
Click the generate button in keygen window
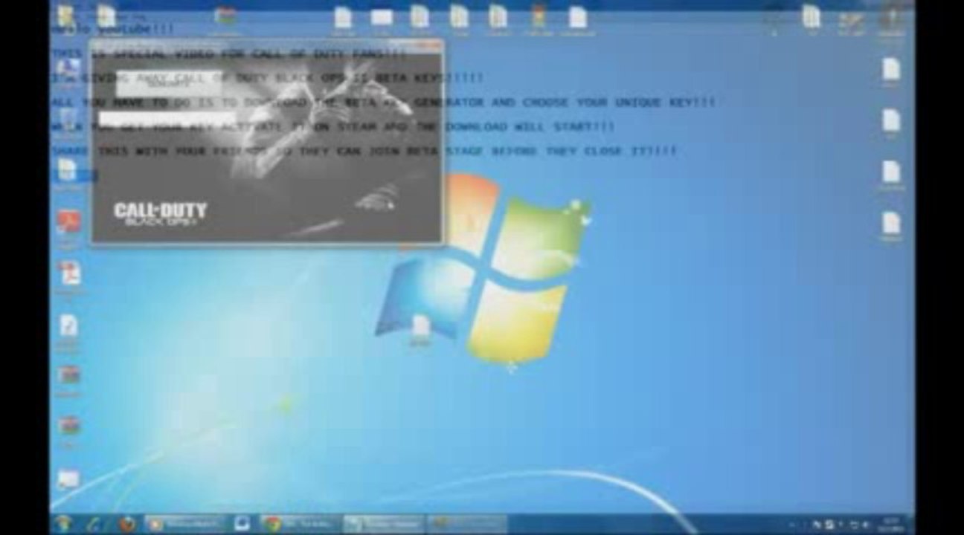point(169,84)
